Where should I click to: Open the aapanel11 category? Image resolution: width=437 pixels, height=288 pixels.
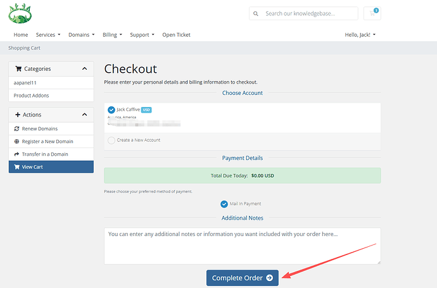pyautogui.click(x=27, y=82)
